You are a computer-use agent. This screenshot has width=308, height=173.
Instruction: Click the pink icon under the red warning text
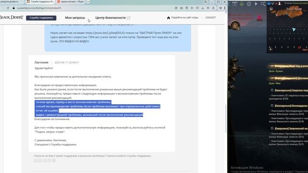click(259, 19)
